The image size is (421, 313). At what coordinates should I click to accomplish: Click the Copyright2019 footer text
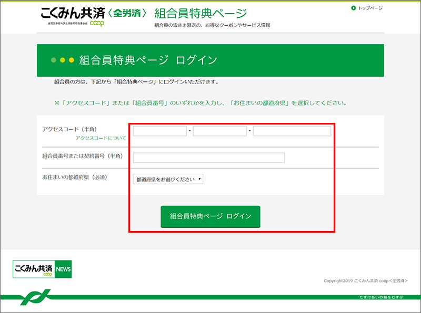pyautogui.click(x=365, y=281)
